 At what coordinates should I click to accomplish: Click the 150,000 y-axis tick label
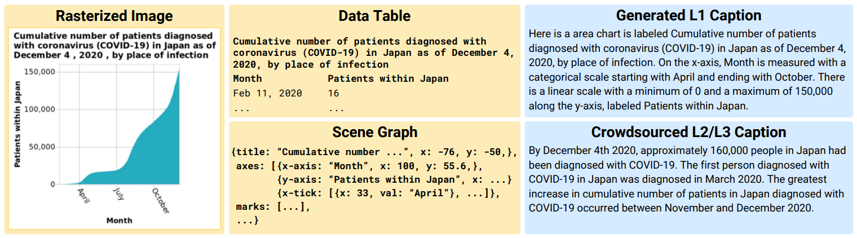pyautogui.click(x=39, y=72)
